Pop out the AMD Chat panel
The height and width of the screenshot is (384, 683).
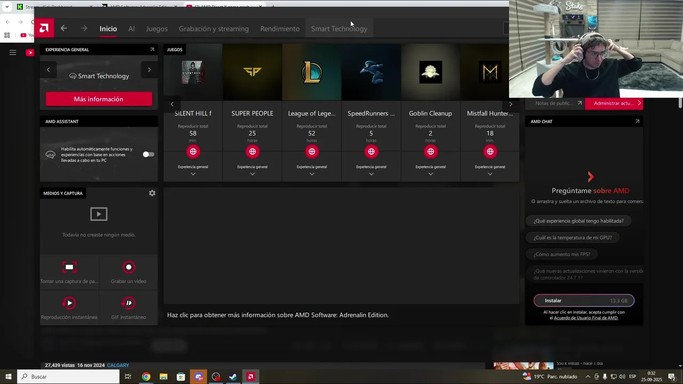pyautogui.click(x=637, y=122)
